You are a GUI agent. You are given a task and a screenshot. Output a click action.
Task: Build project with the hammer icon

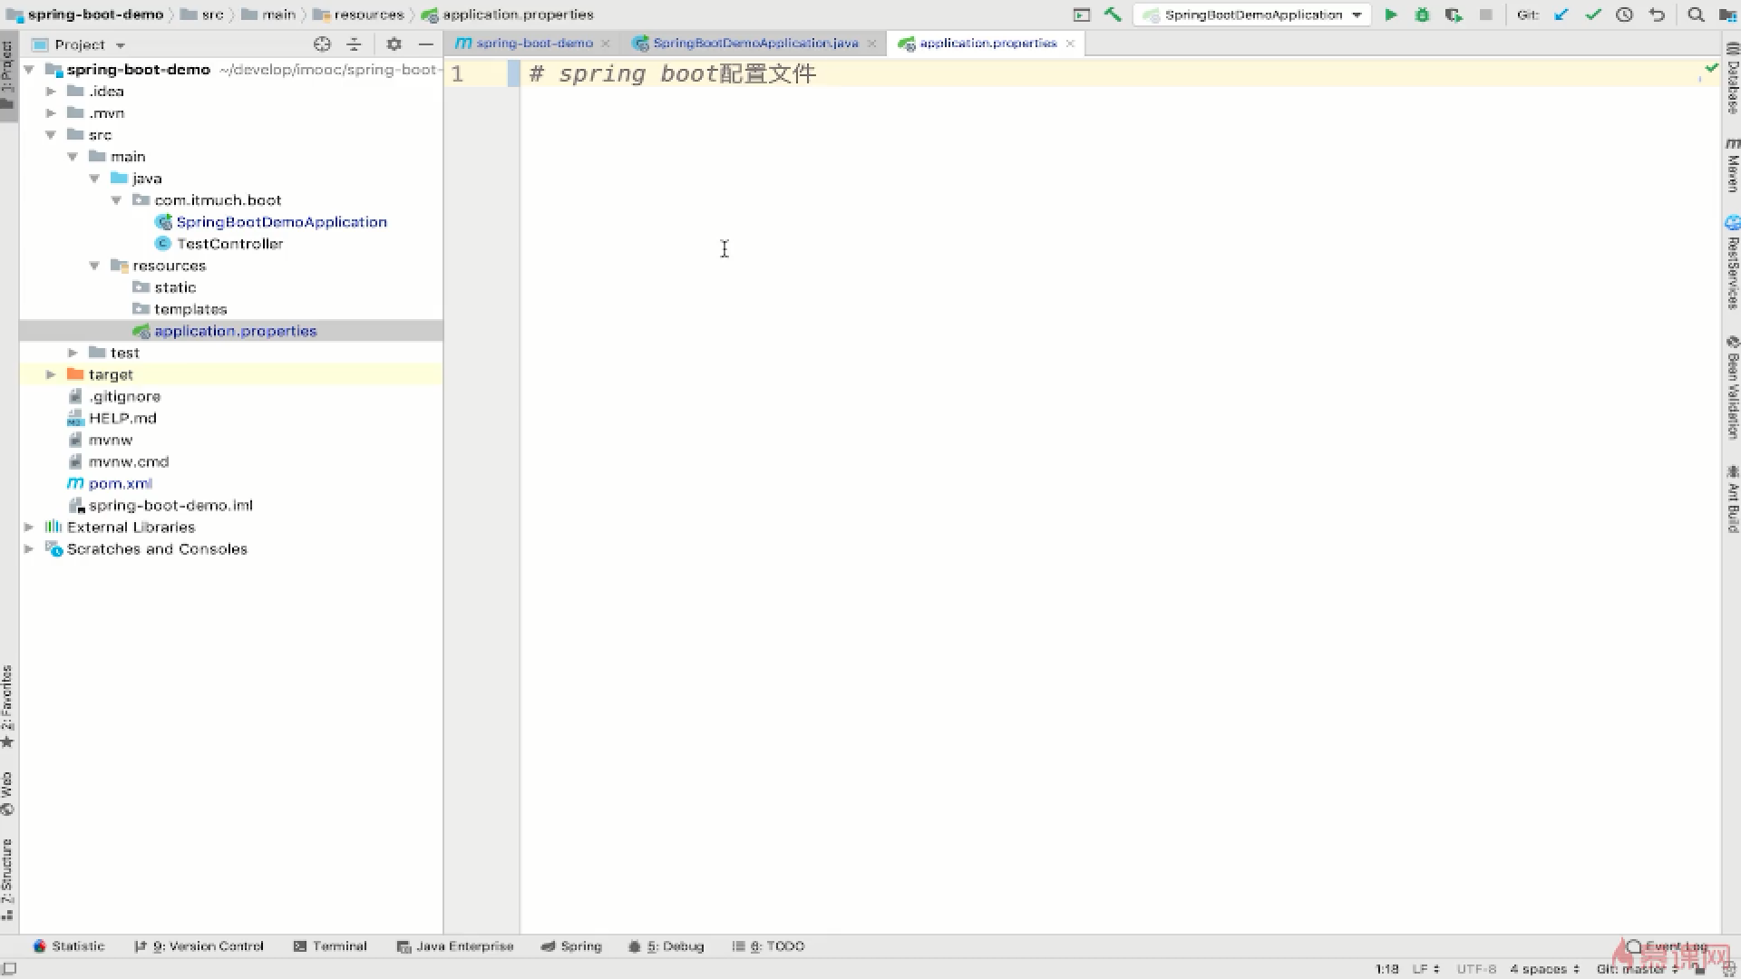point(1113,15)
